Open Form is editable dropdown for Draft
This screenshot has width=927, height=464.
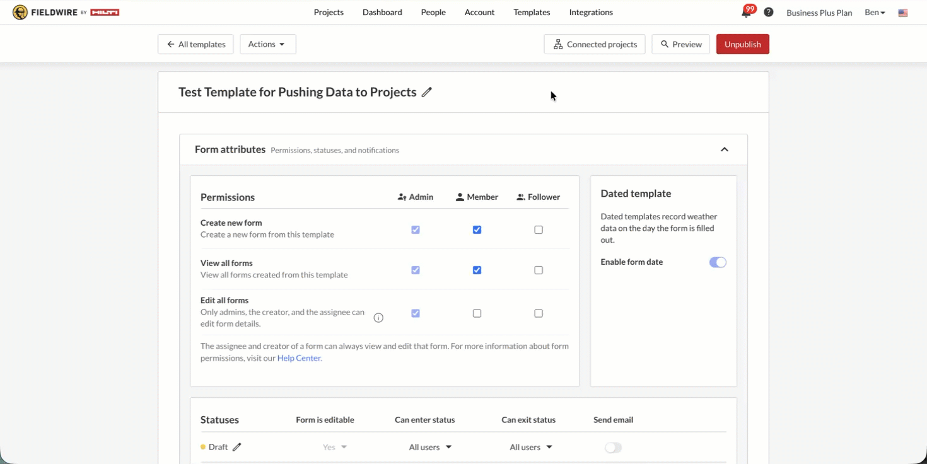pos(335,447)
